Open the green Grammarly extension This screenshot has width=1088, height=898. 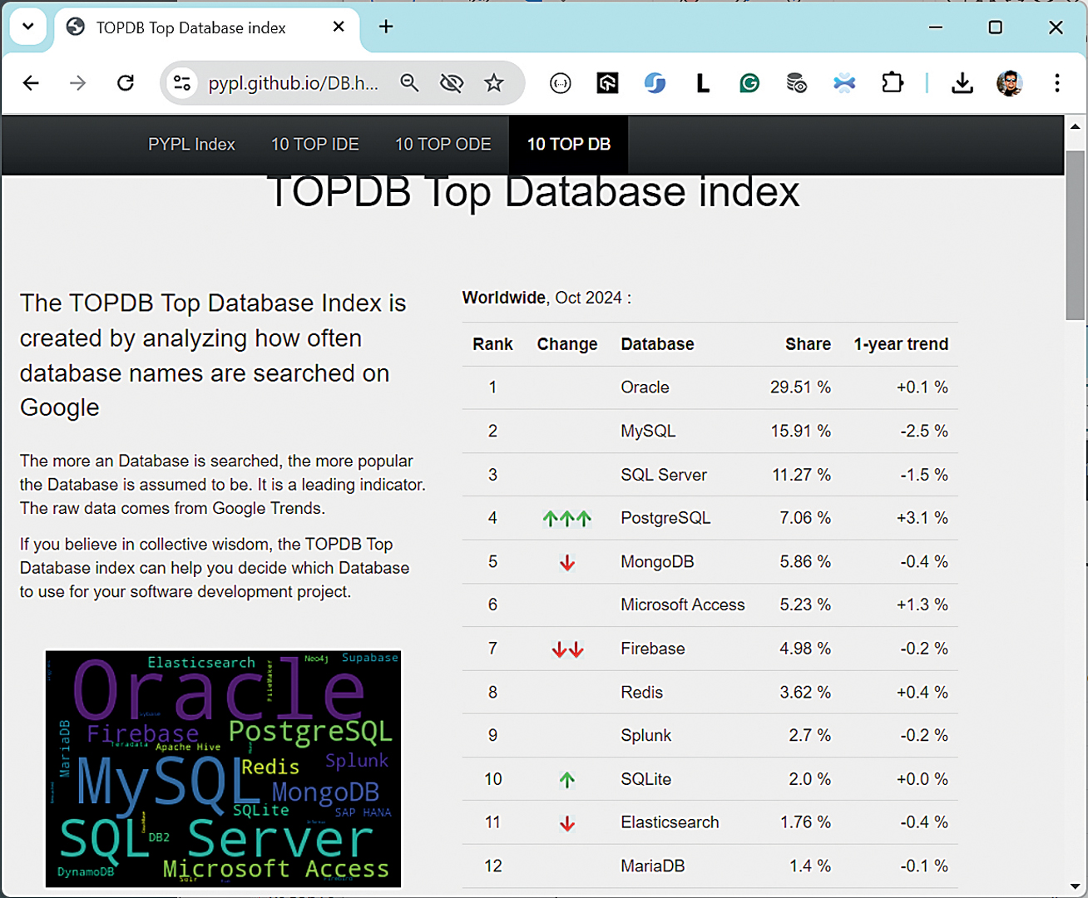(x=749, y=83)
